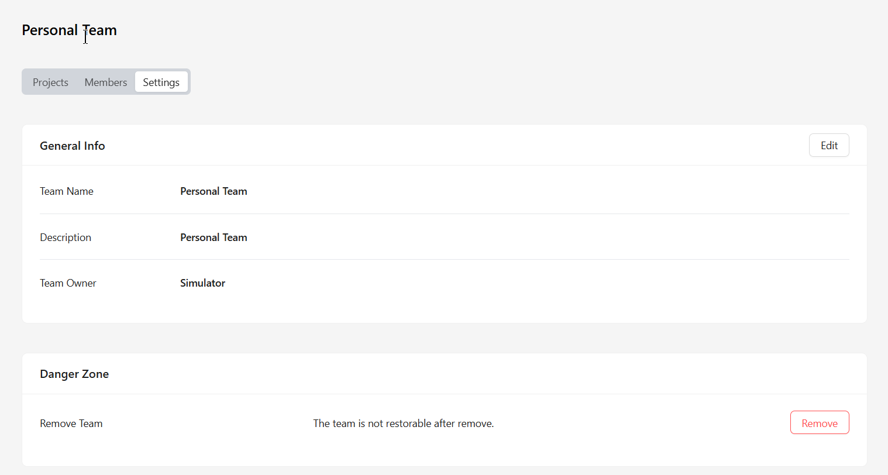The image size is (888, 475).
Task: Click the 'Description' label
Action: [x=66, y=237]
